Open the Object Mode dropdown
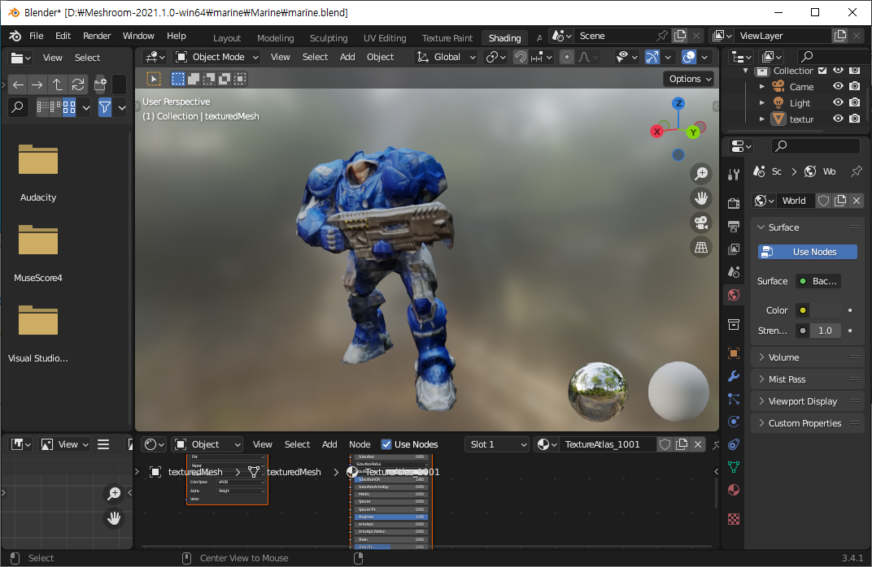The height and width of the screenshot is (567, 872). click(x=217, y=57)
